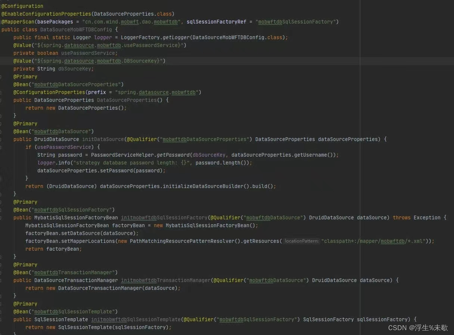
Task: Click the private String dbSourceKey field
Action: (x=54, y=69)
